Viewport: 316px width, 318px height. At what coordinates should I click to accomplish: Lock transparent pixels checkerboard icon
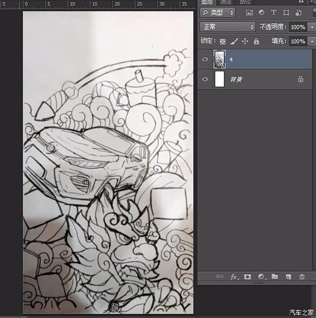point(222,41)
